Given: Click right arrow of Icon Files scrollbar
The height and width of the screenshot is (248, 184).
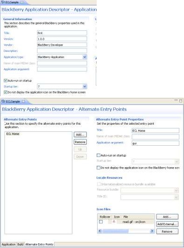Looking at the screenshot, I should pyautogui.click(x=152, y=231).
